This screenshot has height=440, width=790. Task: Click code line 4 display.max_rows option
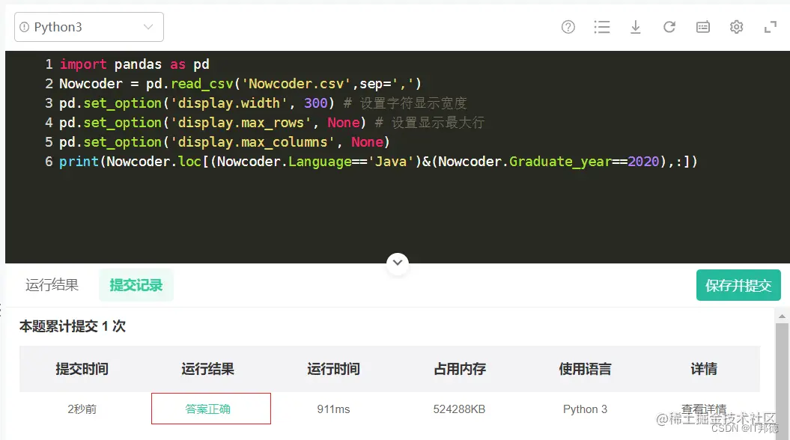pos(272,122)
